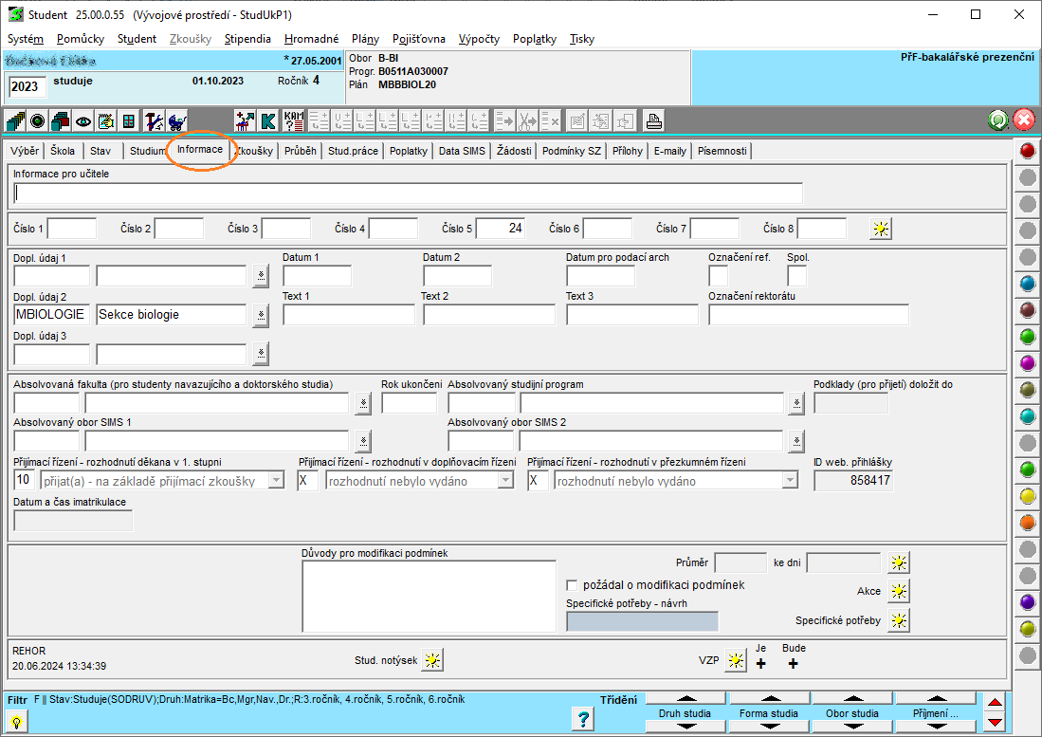The height and width of the screenshot is (737, 1042).
Task: Click the red indicator circle in the right sidebar
Action: click(x=1027, y=151)
